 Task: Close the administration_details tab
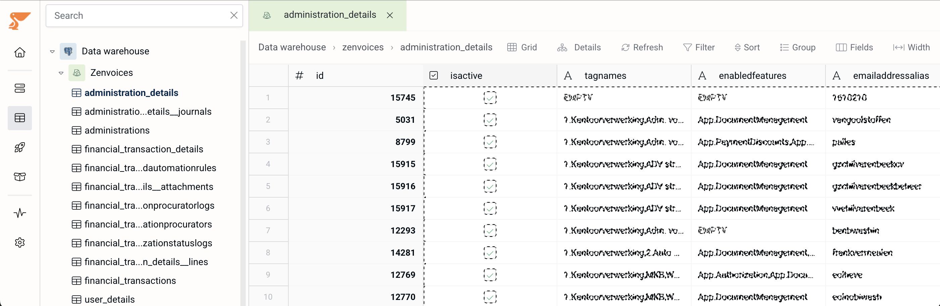point(390,15)
